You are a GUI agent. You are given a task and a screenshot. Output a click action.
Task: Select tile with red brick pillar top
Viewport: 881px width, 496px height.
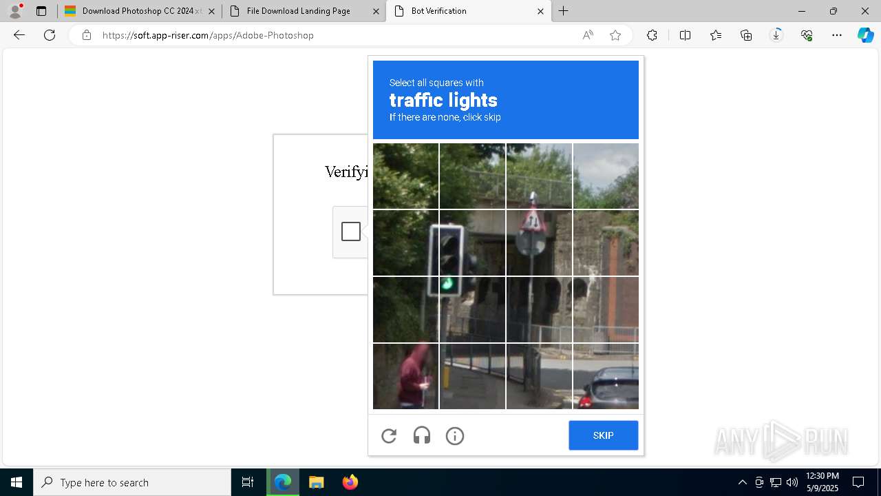606,242
